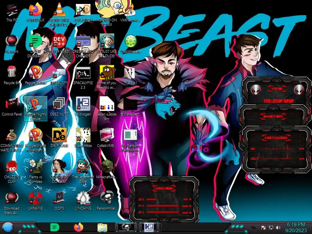Open the Peggle Deluxe shortcut
The image size is (312, 234).
pos(36,75)
